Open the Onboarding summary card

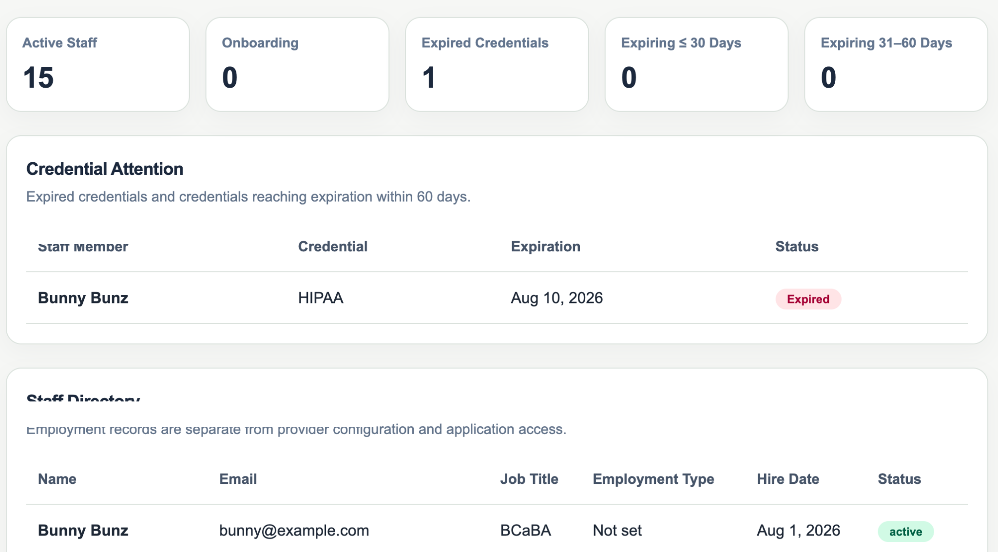(x=297, y=64)
